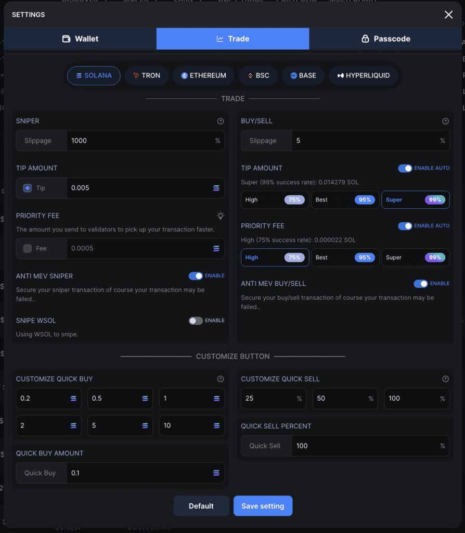Edit the quick buy preset 0.2
This screenshot has width=465, height=533.
click(48, 398)
